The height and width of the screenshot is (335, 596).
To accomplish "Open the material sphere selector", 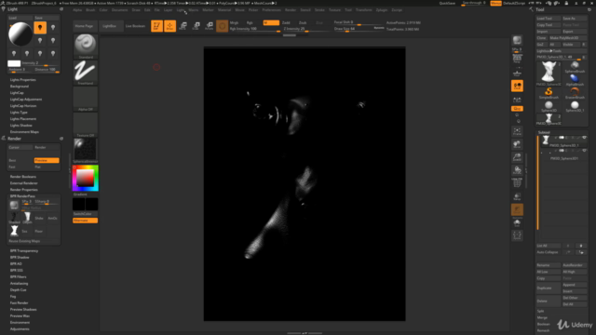I will pyautogui.click(x=85, y=151).
